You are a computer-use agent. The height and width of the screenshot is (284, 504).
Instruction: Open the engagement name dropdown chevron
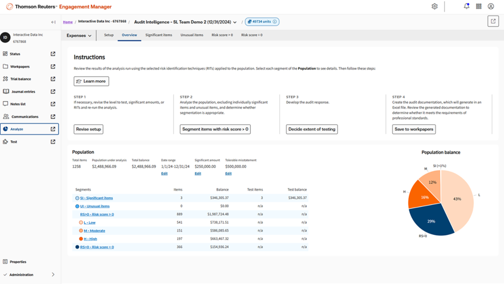tap(235, 22)
